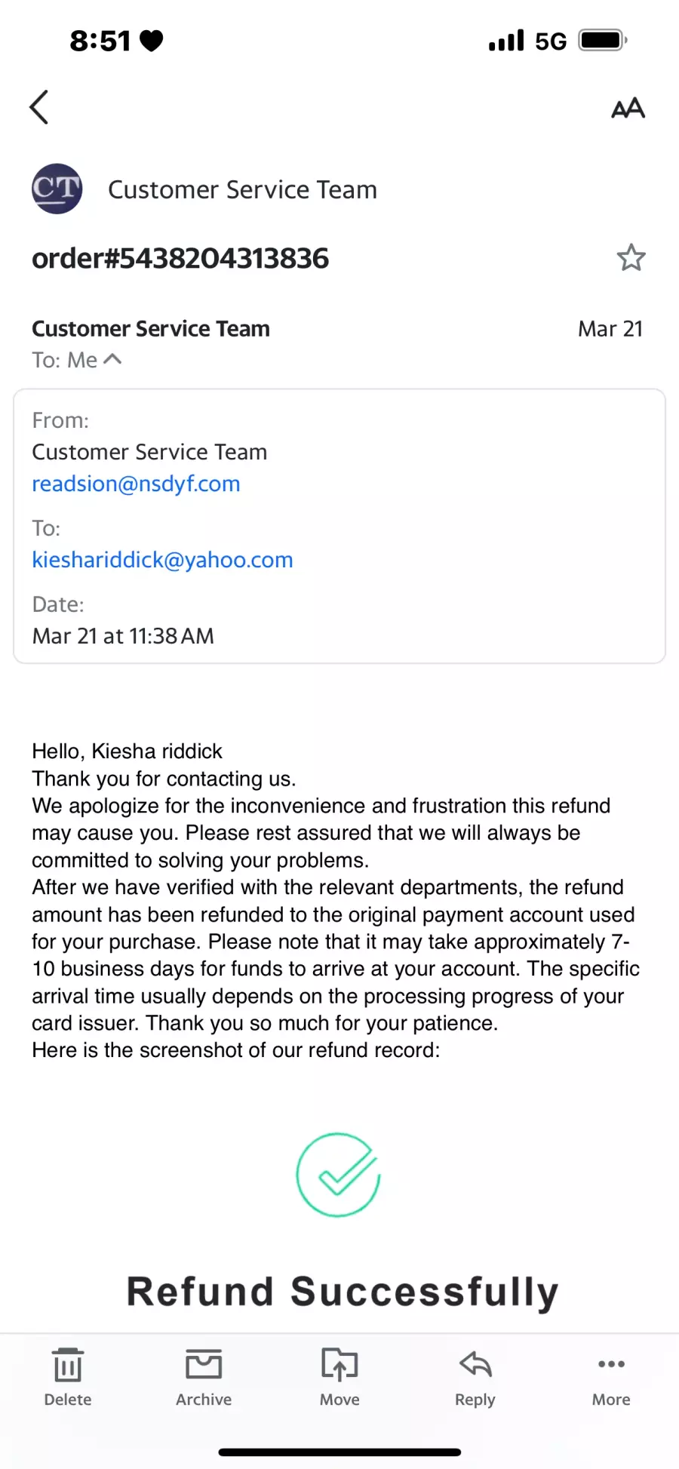Image resolution: width=679 pixels, height=1469 pixels.
Task: Tap the Customer Service Team header name
Action: pyautogui.click(x=242, y=189)
